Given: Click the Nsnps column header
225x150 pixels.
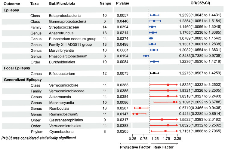Looking at the screenshot, I should click(x=105, y=3).
